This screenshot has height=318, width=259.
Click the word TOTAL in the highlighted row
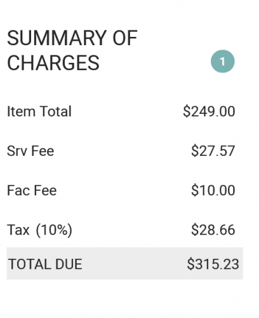click(29, 264)
